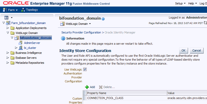Click the info icon beside bifoundation_domain title
The width and height of the screenshot is (207, 104).
coord(103,19)
